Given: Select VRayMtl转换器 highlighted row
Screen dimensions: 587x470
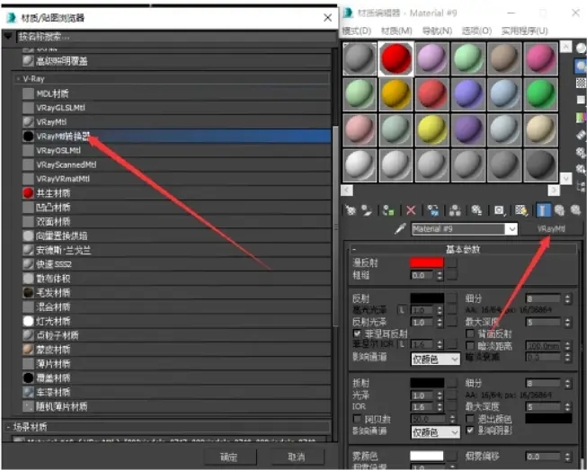Looking at the screenshot, I should pos(176,137).
